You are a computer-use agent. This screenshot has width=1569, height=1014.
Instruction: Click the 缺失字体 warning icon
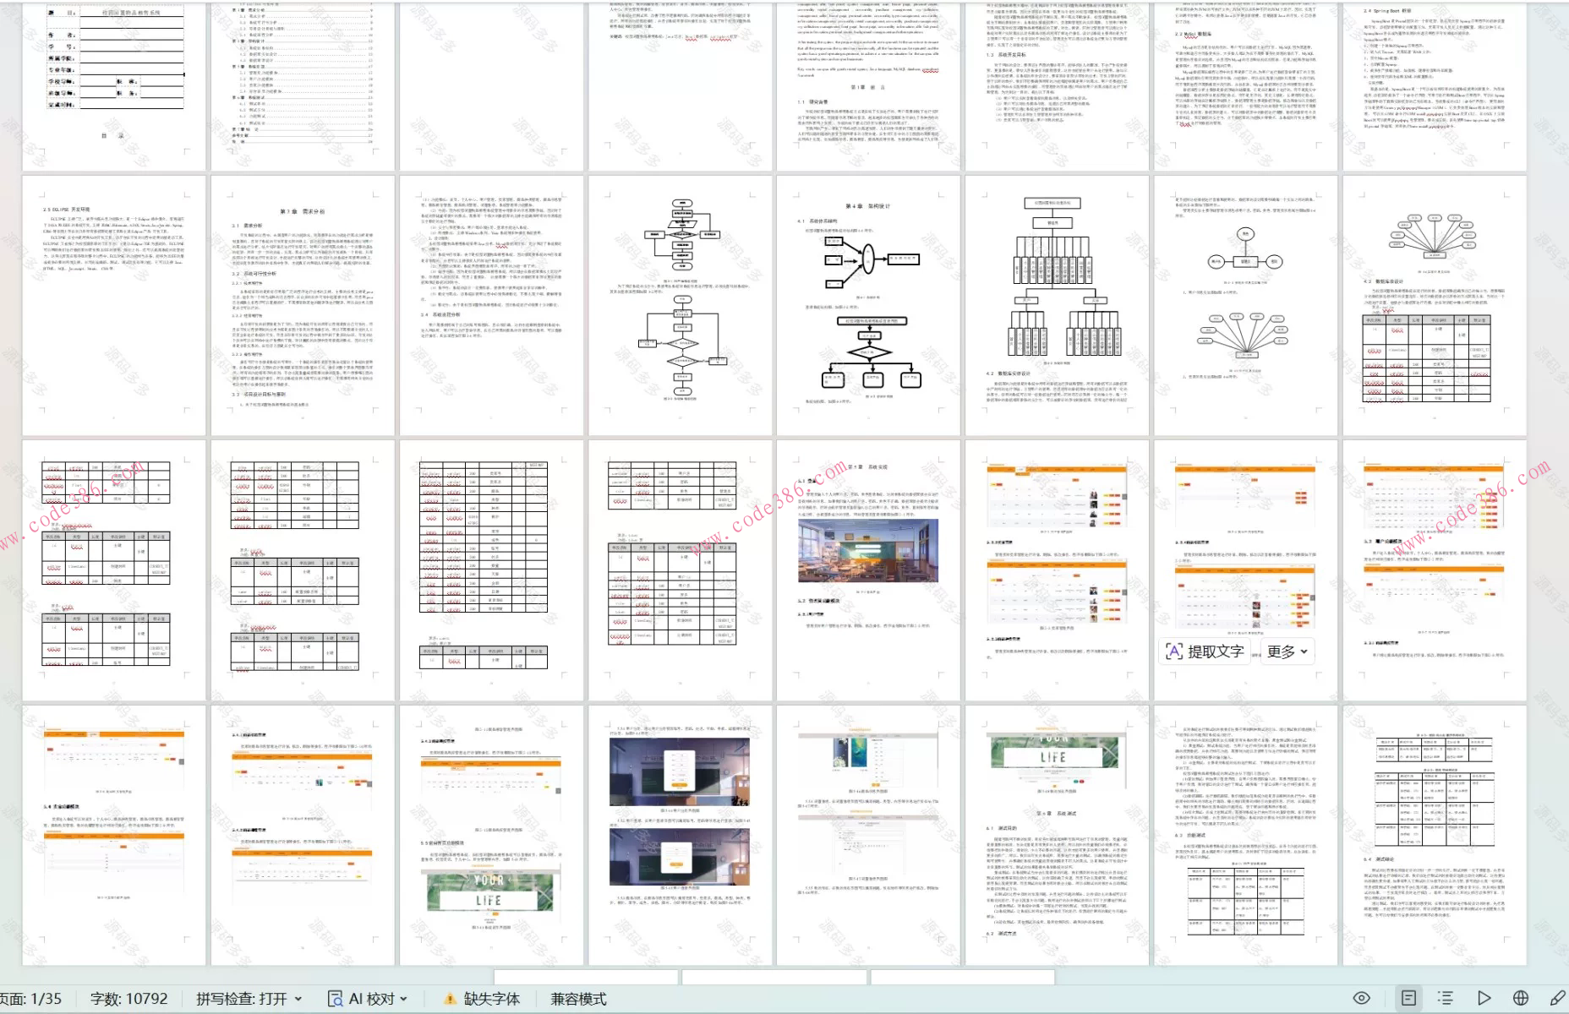click(451, 999)
